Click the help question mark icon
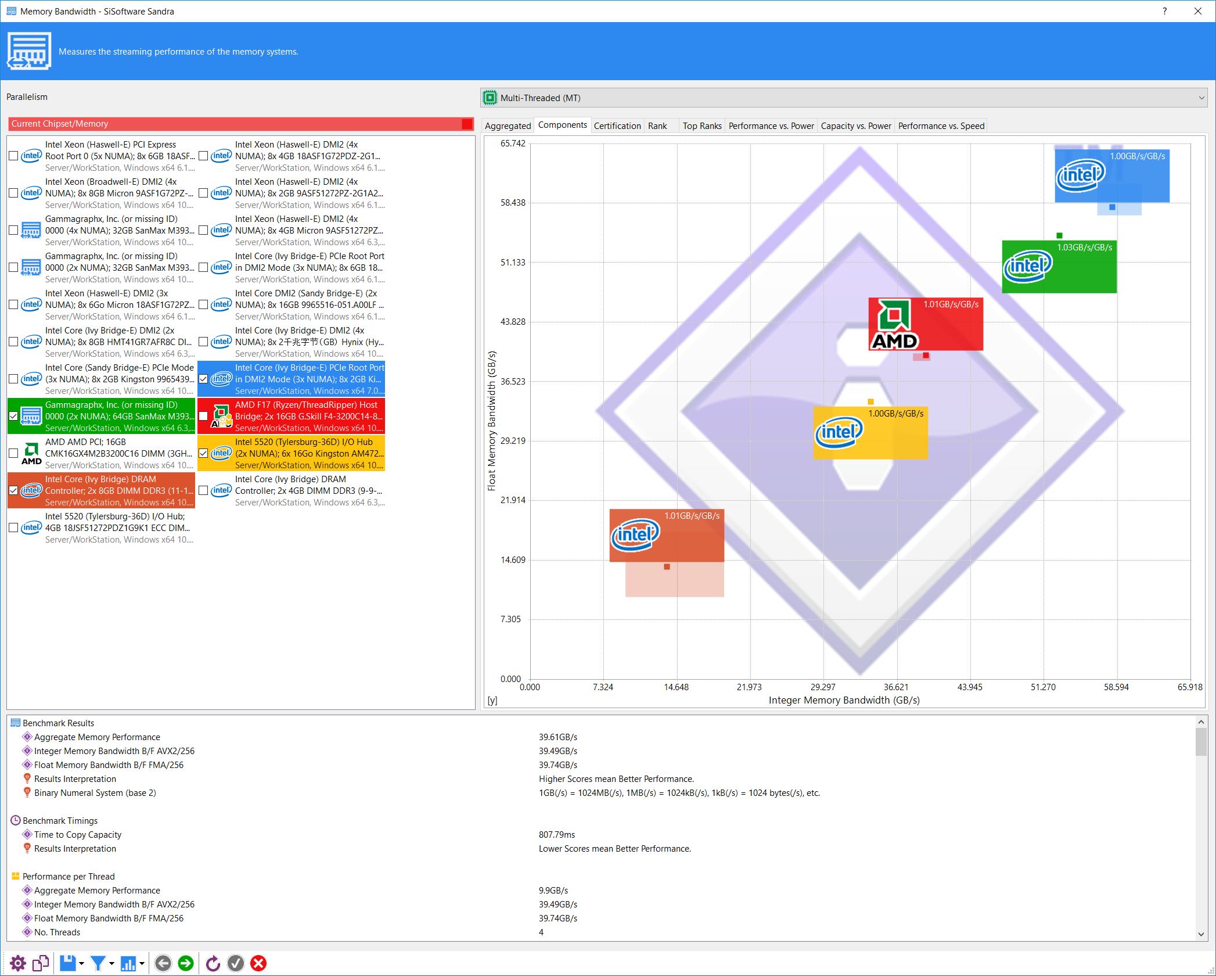The image size is (1216, 976). coord(1164,11)
